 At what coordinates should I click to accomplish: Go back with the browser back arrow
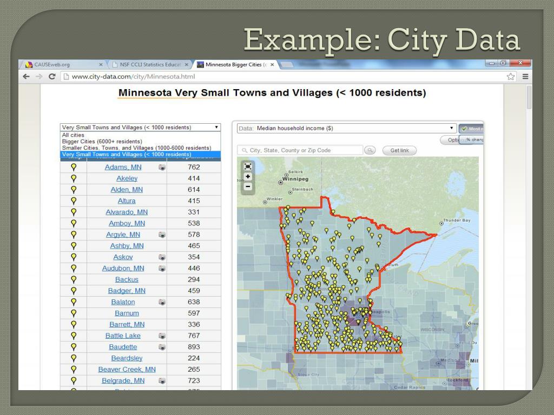[26, 77]
